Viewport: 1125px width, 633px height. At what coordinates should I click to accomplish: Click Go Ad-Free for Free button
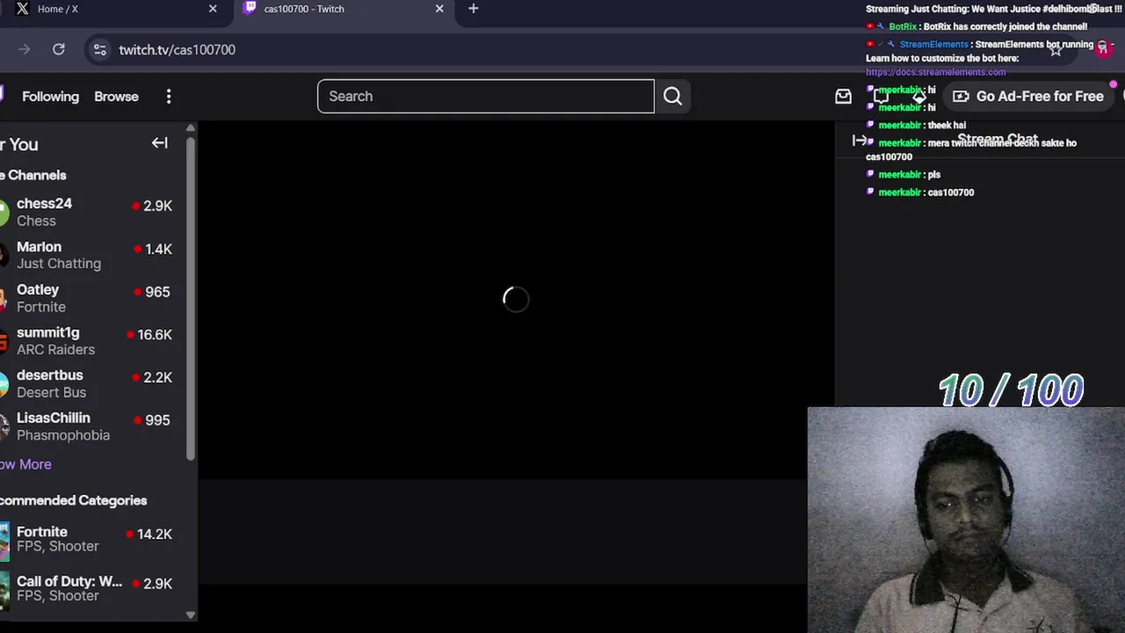pyautogui.click(x=1029, y=97)
